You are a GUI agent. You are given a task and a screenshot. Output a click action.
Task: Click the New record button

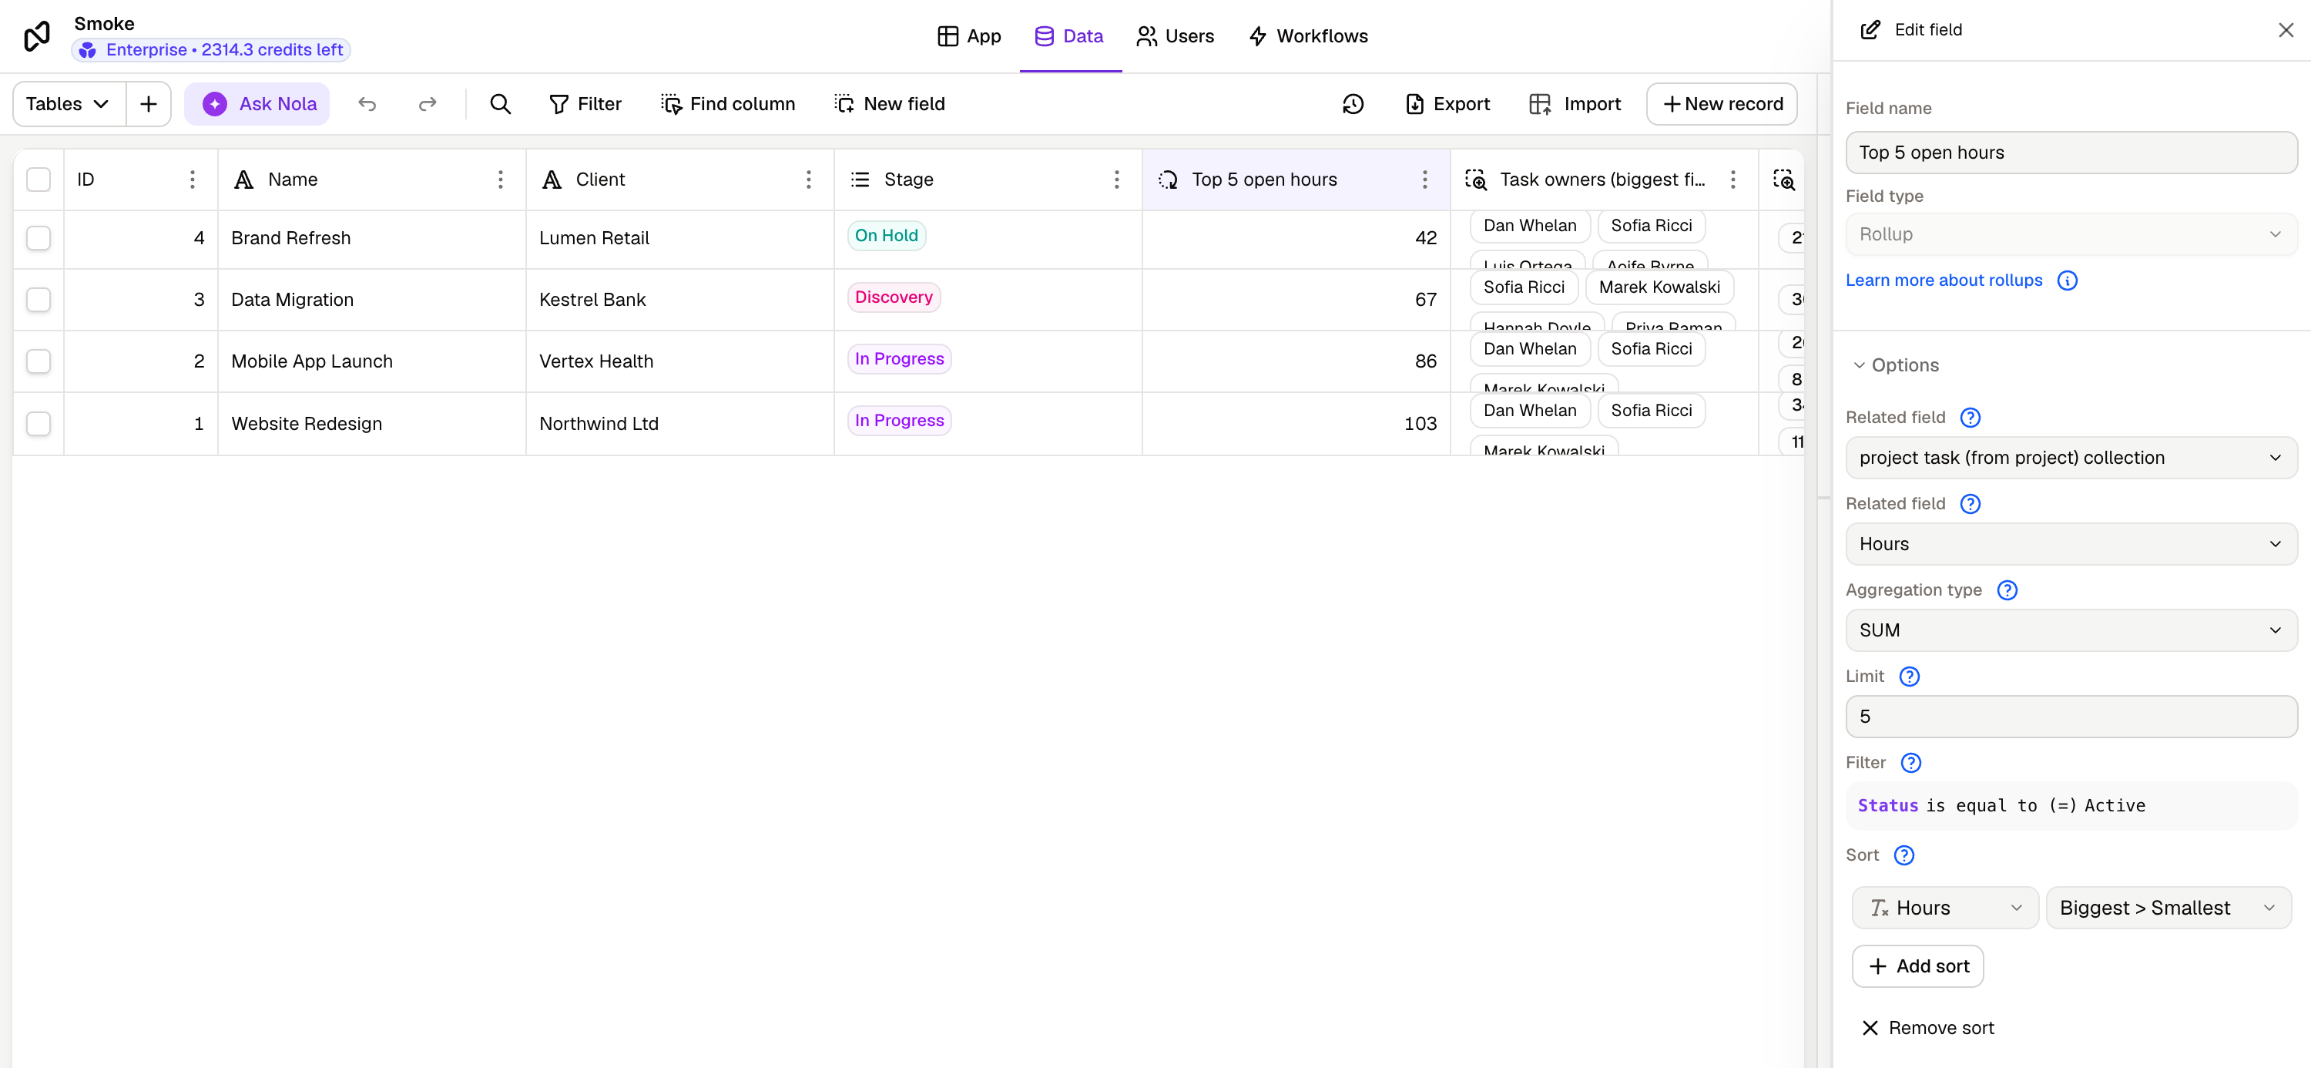pos(1722,104)
